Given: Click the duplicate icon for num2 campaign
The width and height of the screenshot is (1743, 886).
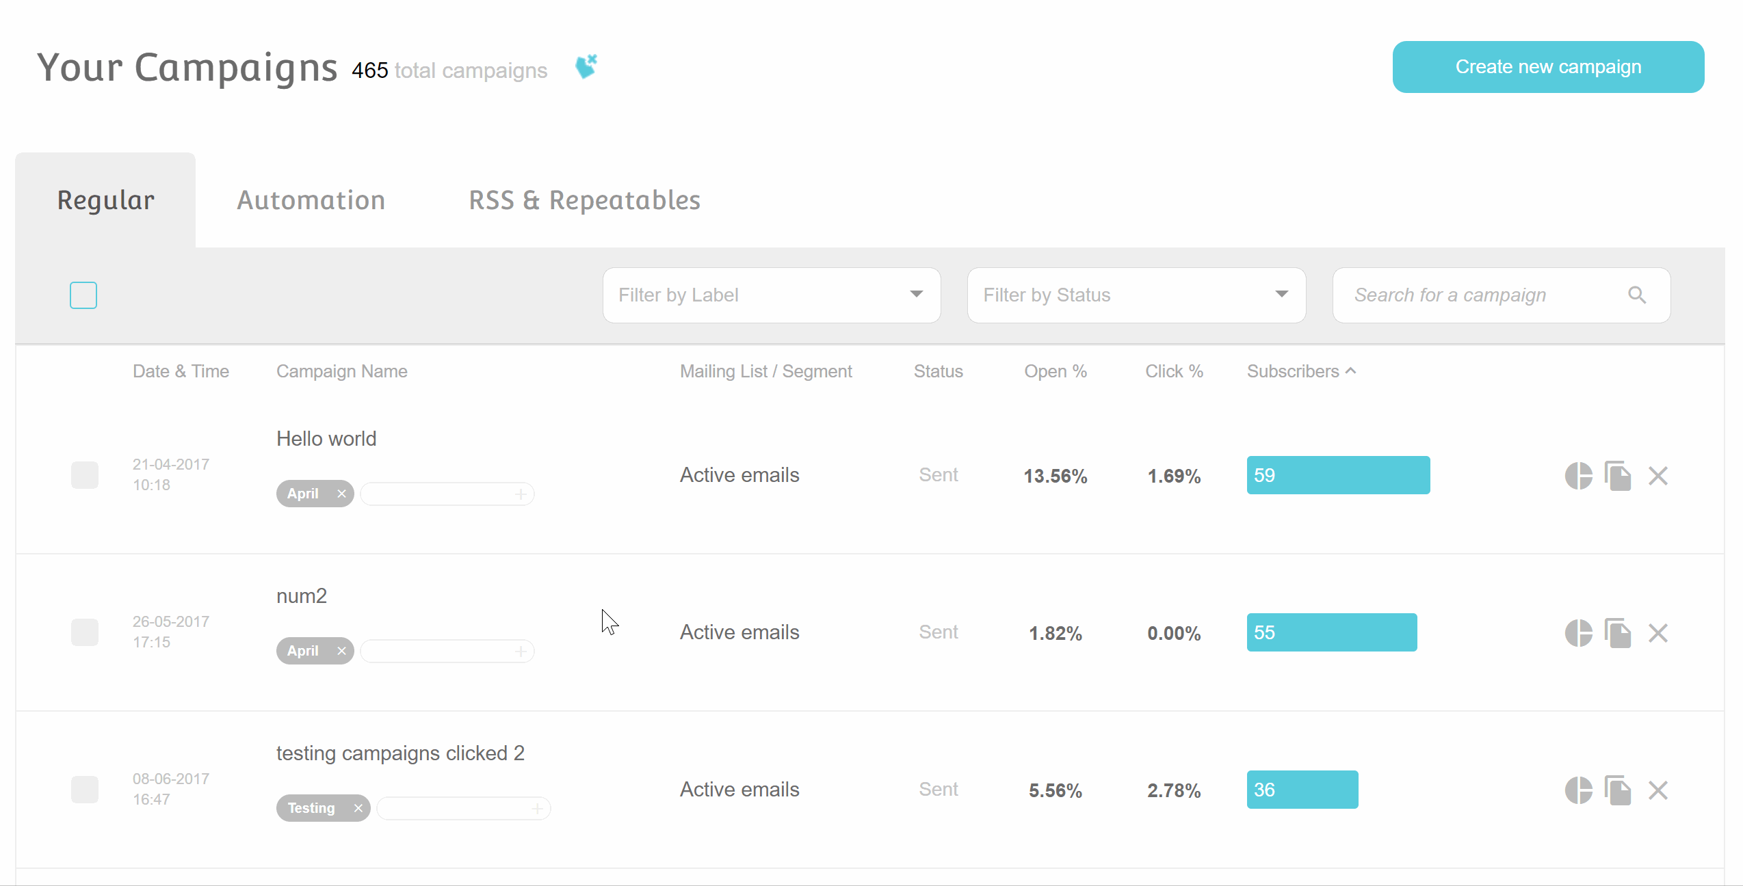Looking at the screenshot, I should [x=1618, y=630].
